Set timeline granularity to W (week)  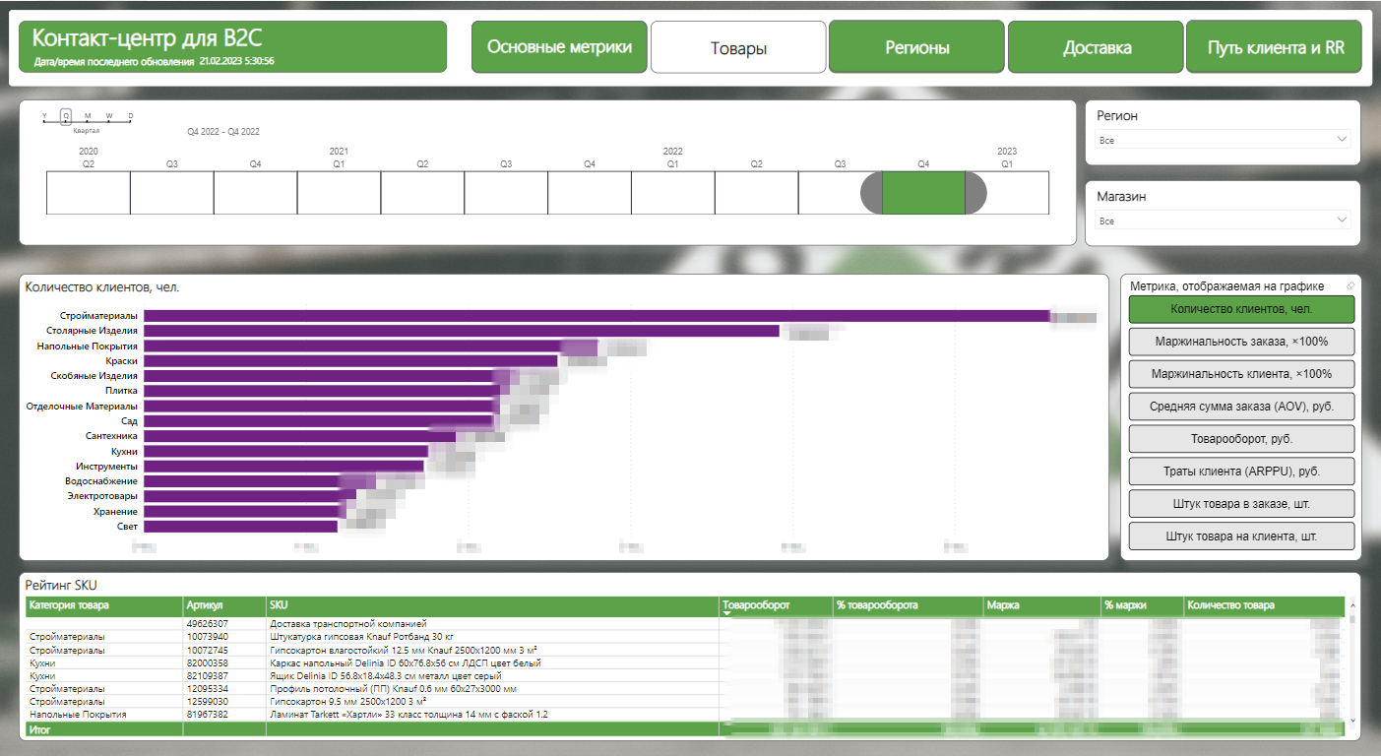109,116
